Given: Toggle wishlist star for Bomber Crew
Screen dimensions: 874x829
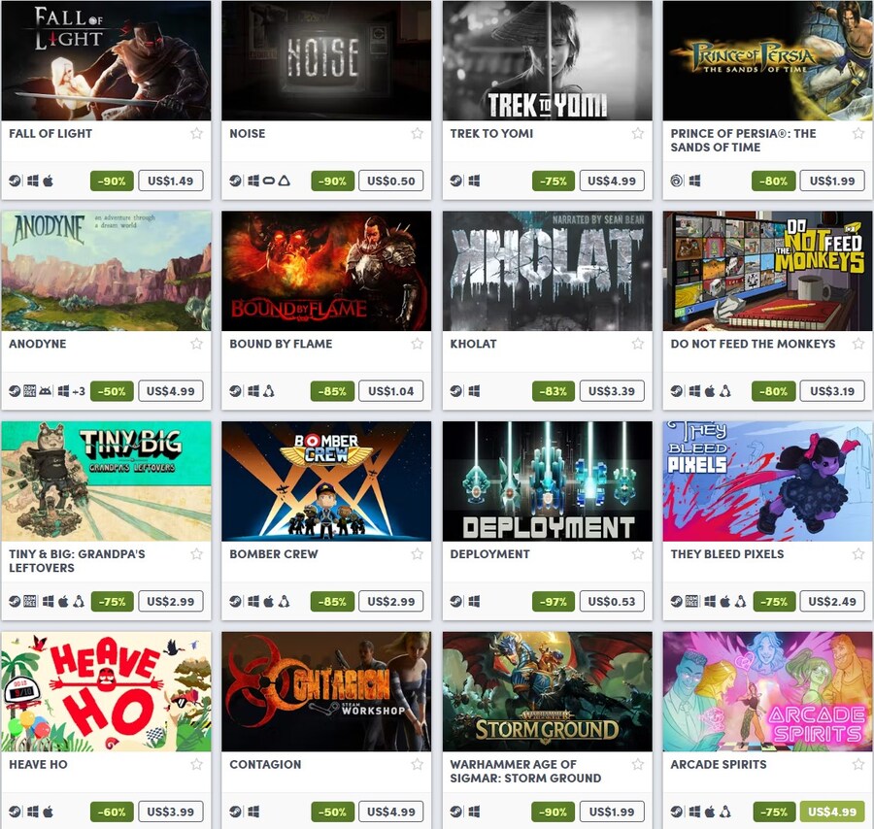Looking at the screenshot, I should coord(417,553).
